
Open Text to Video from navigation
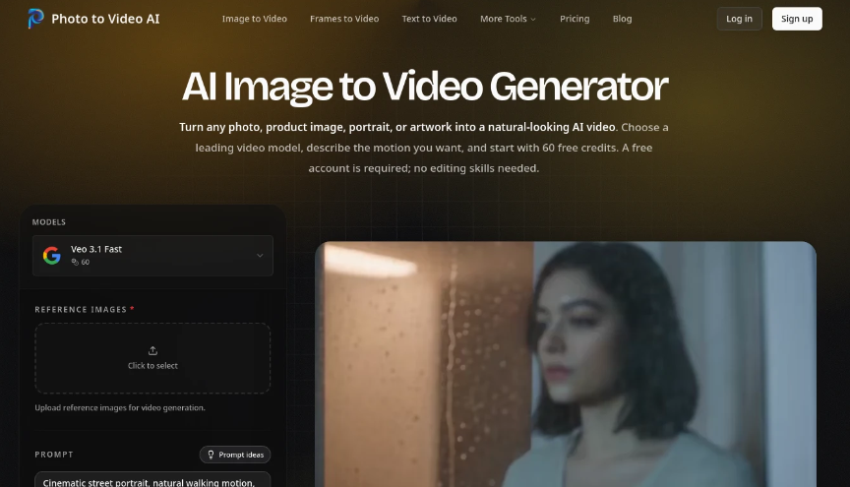(x=429, y=19)
